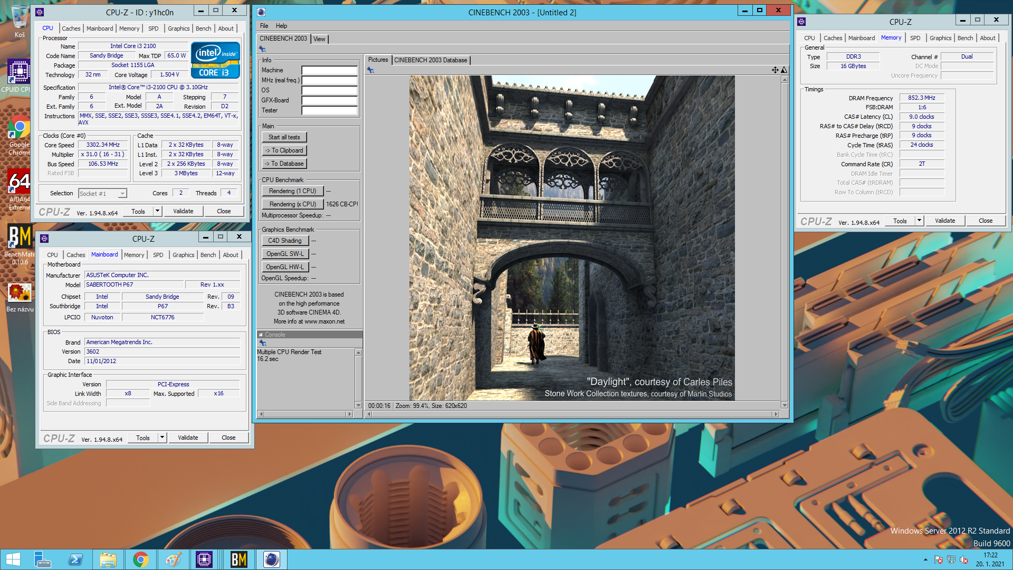
Task: Open the CPUID CPU-Z desktop shortcut
Action: [x=18, y=77]
